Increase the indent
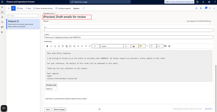The image size is (217, 112). (82, 46)
